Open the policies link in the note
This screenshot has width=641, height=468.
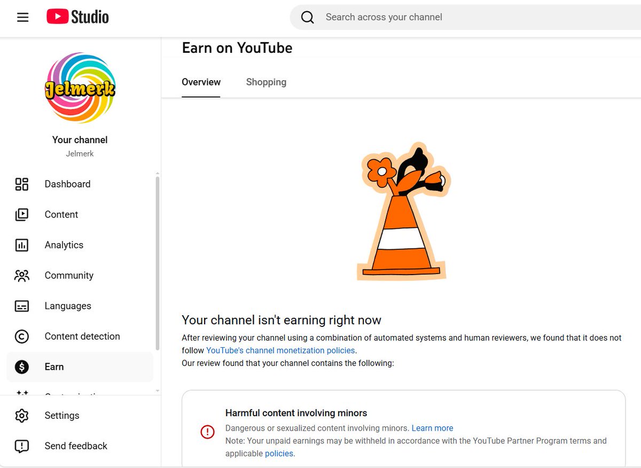[279, 454]
